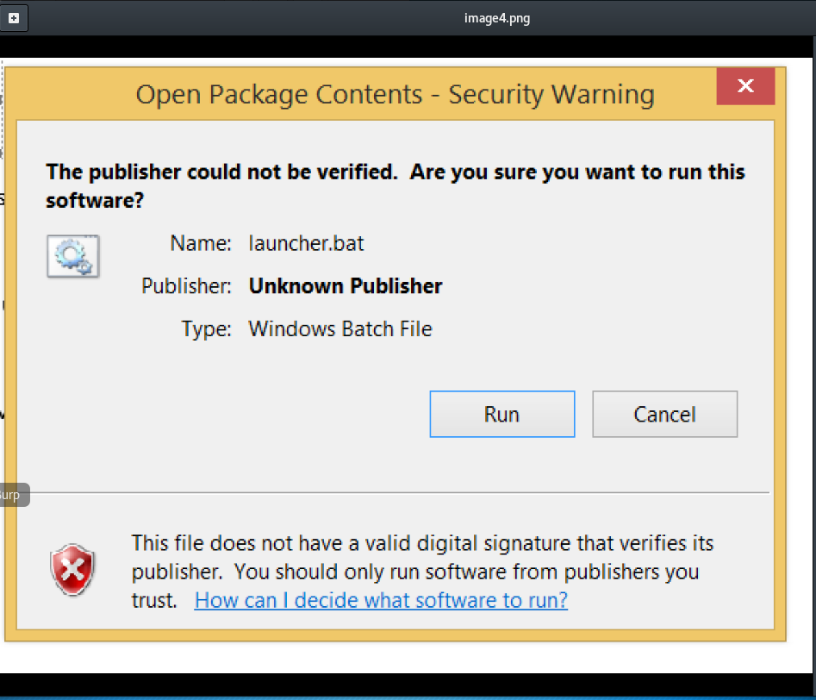Click the 'Burp' tooltip label on the left edge
This screenshot has height=700, width=816.
[x=12, y=495]
